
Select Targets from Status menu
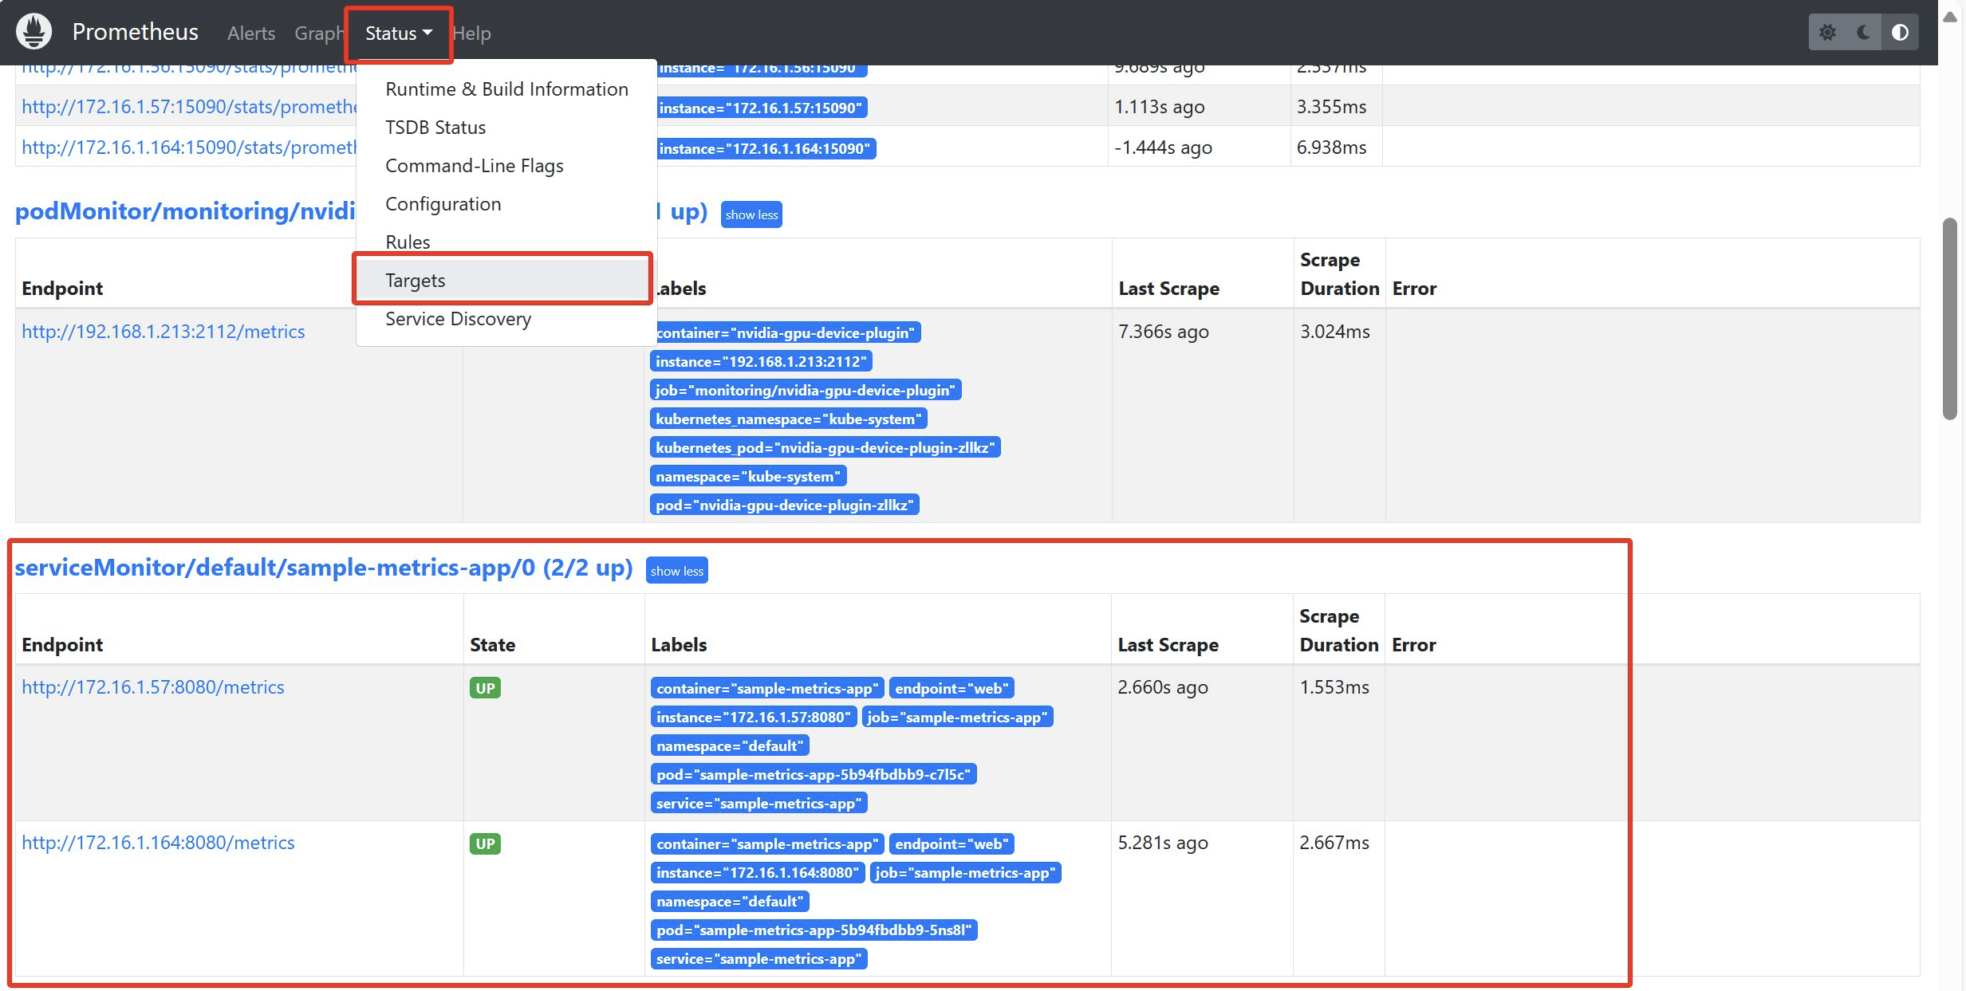(416, 281)
